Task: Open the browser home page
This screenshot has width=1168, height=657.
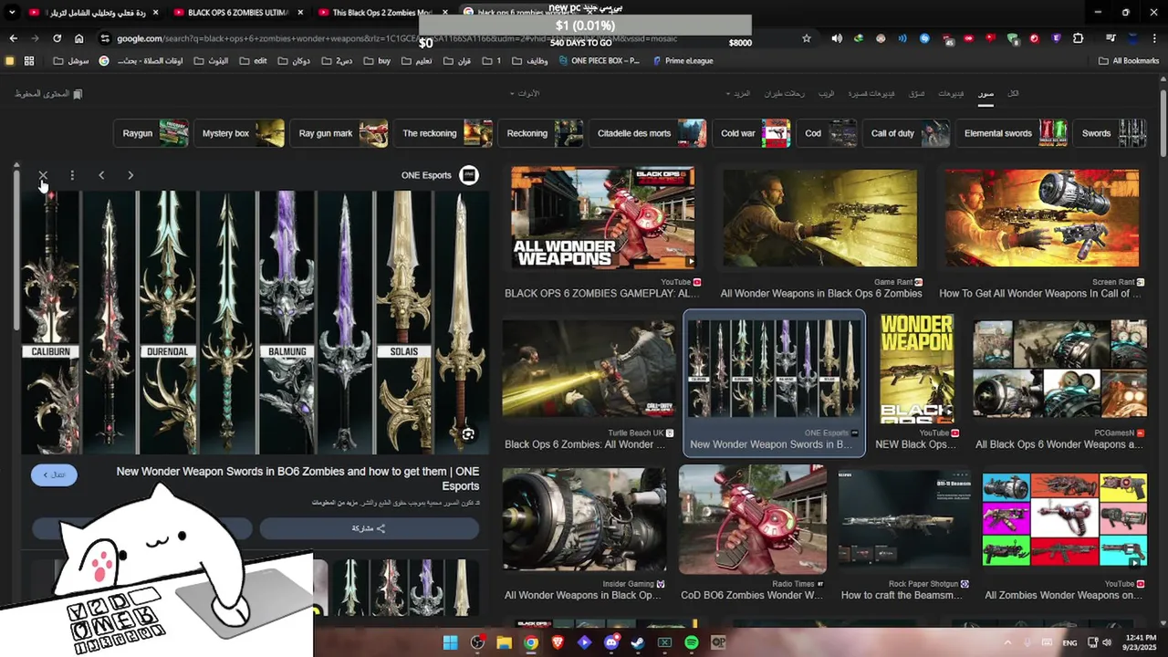Action: pos(79,38)
